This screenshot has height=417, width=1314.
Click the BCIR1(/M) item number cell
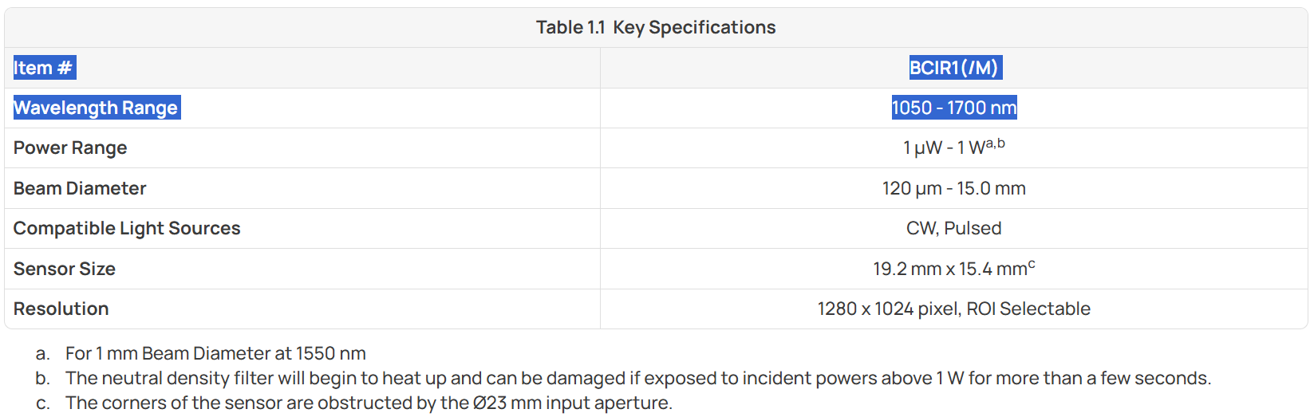click(x=954, y=68)
